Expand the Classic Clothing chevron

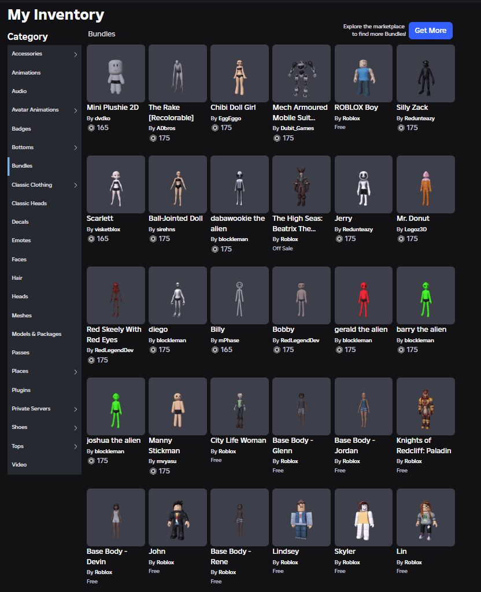click(76, 186)
